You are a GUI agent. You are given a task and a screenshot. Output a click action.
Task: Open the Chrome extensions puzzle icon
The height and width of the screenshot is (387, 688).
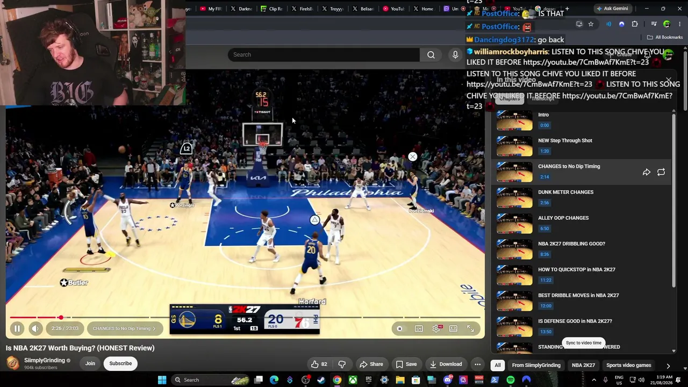click(x=635, y=24)
